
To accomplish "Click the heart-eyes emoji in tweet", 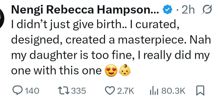I will click(x=111, y=71).
